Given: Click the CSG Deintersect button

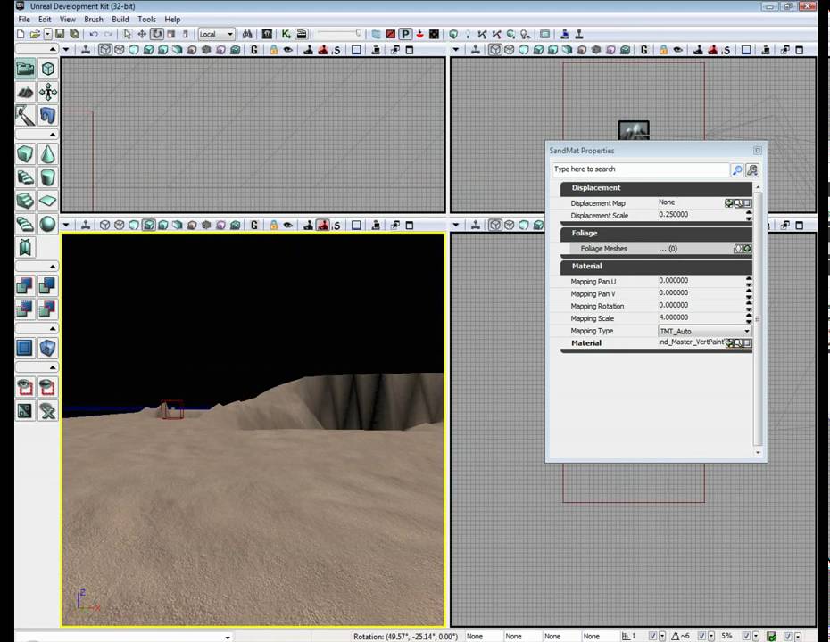Looking at the screenshot, I should (x=48, y=309).
